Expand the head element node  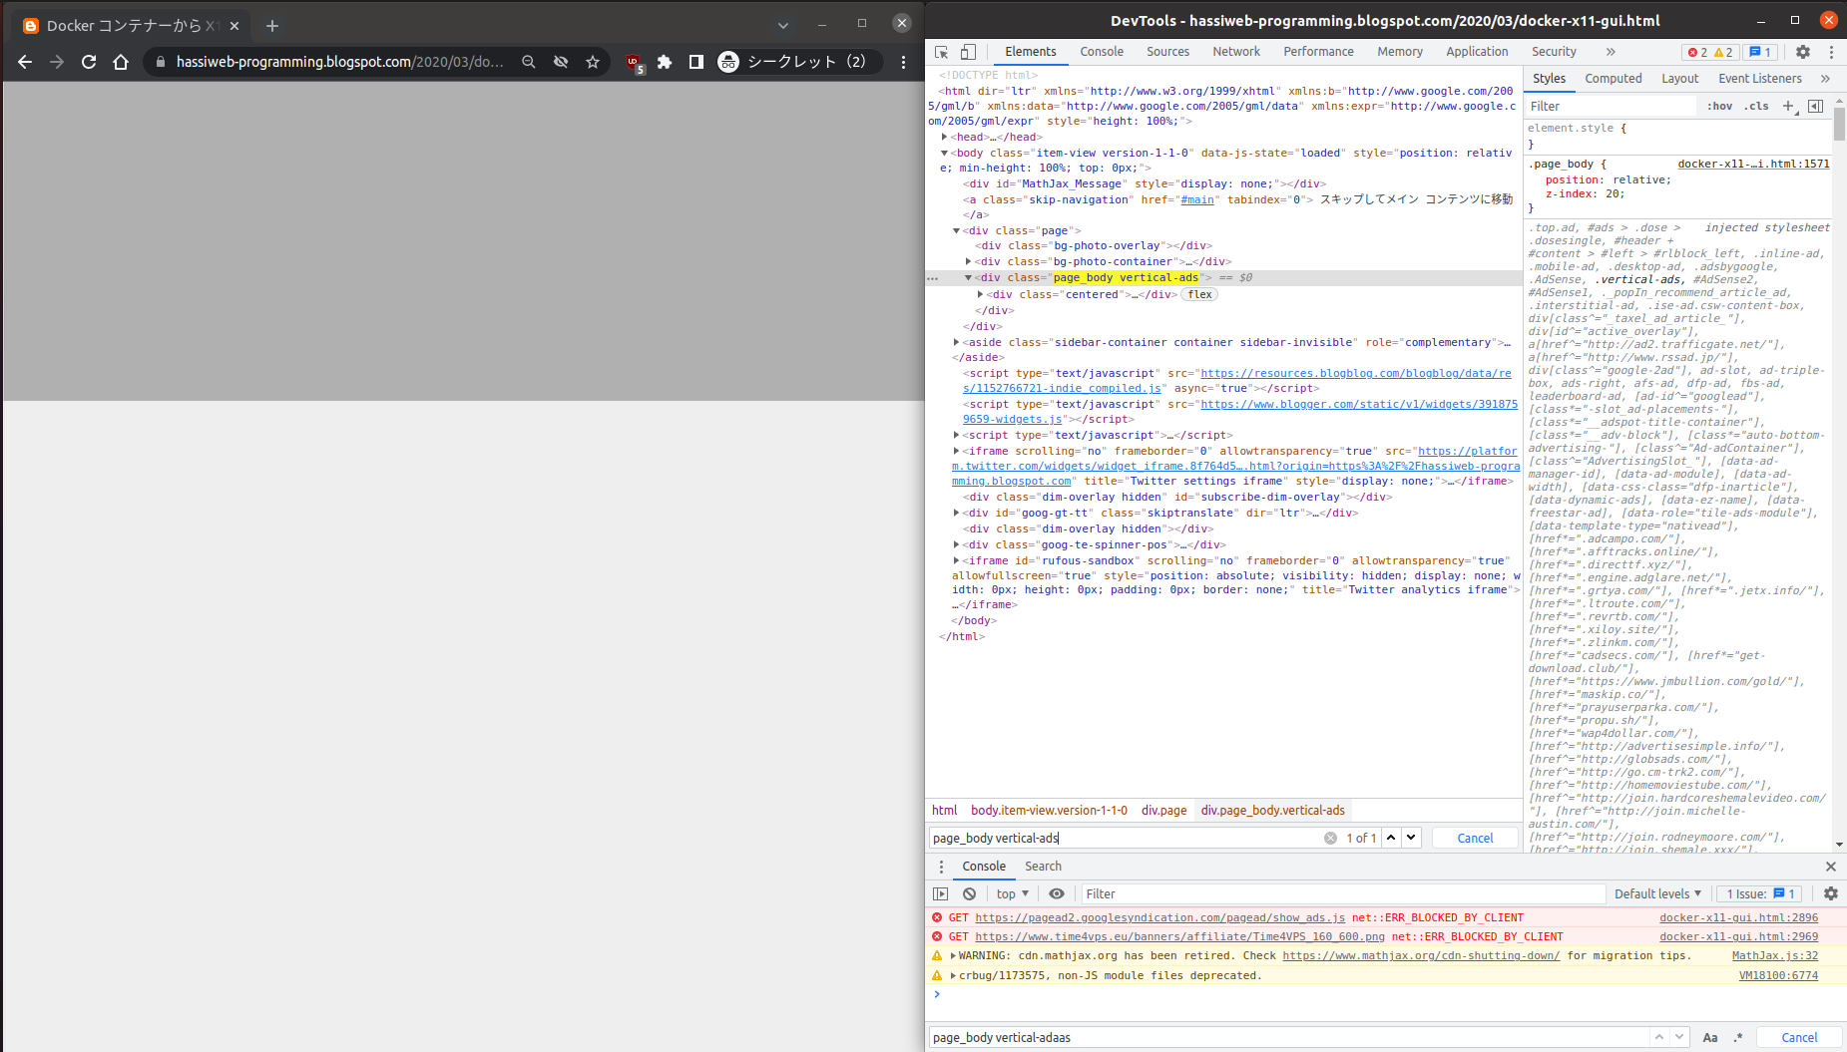(x=944, y=138)
